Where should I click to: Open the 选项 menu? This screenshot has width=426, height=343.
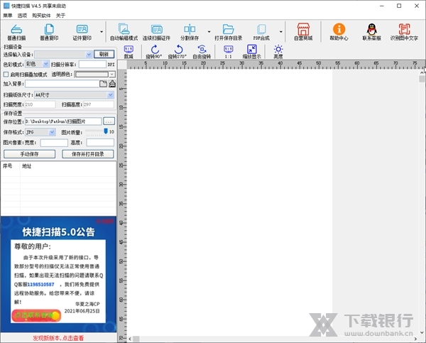23,15
